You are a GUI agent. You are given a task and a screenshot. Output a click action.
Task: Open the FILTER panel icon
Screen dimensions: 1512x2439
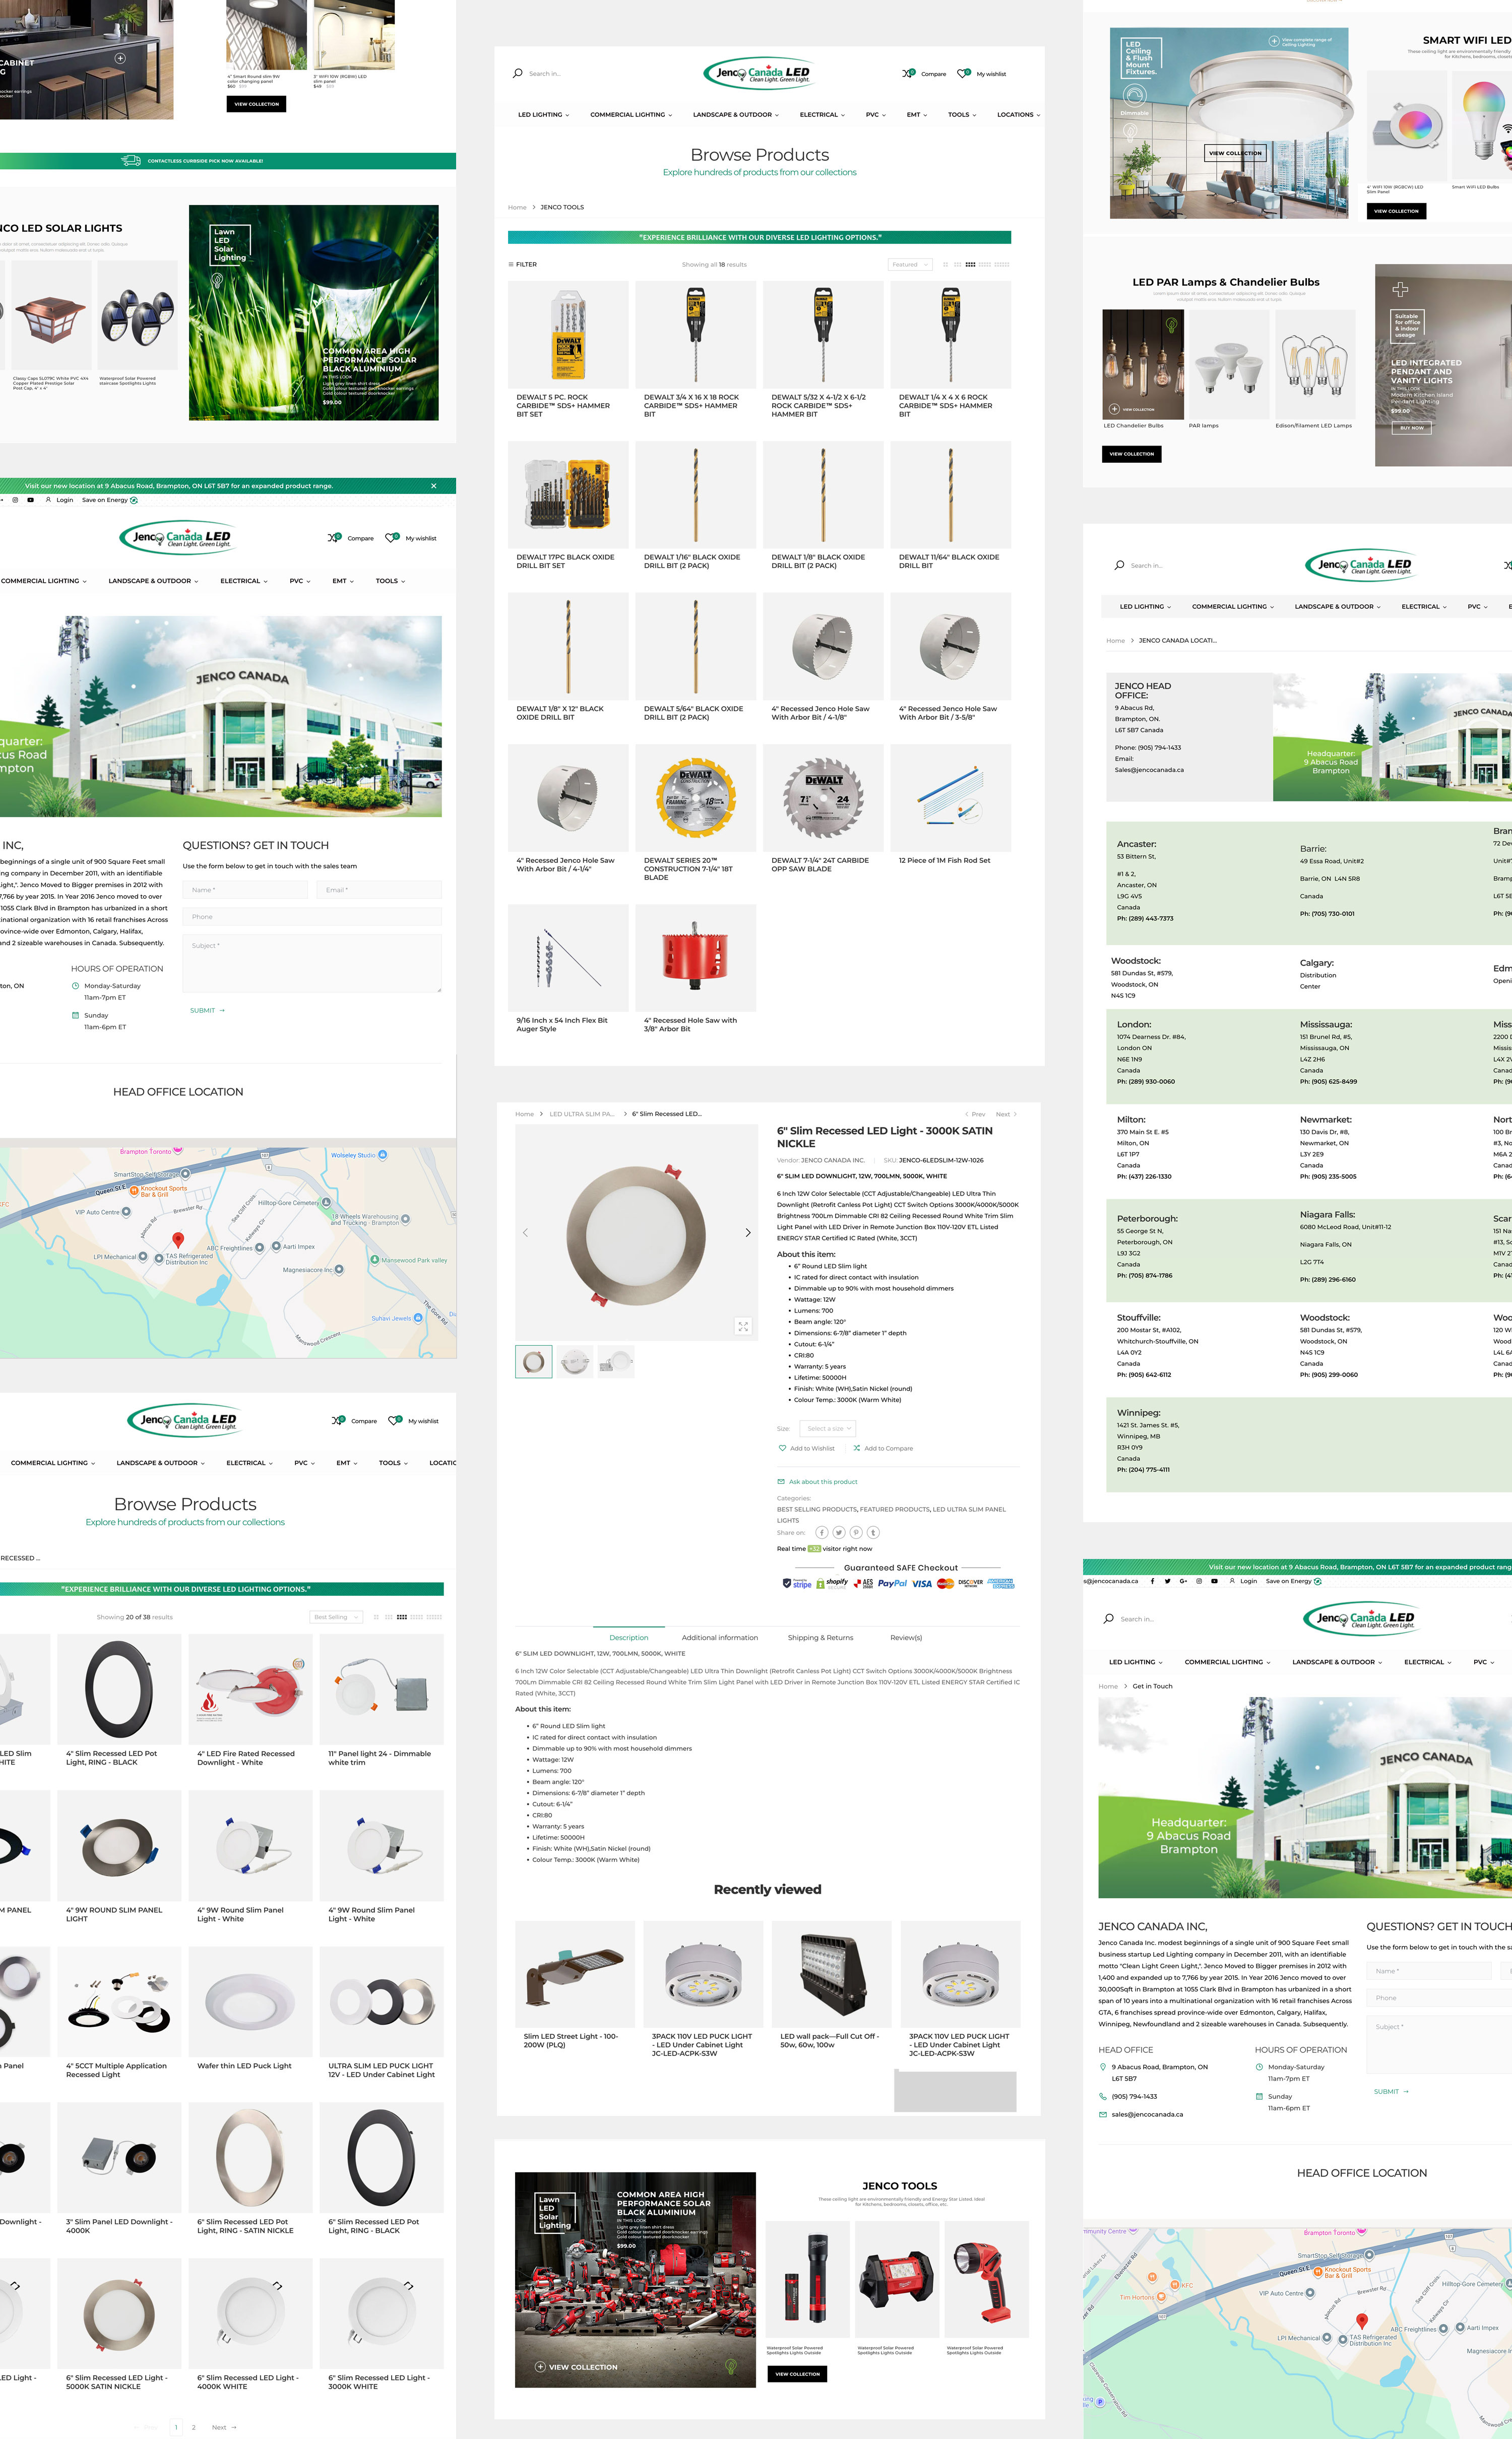click(x=511, y=265)
